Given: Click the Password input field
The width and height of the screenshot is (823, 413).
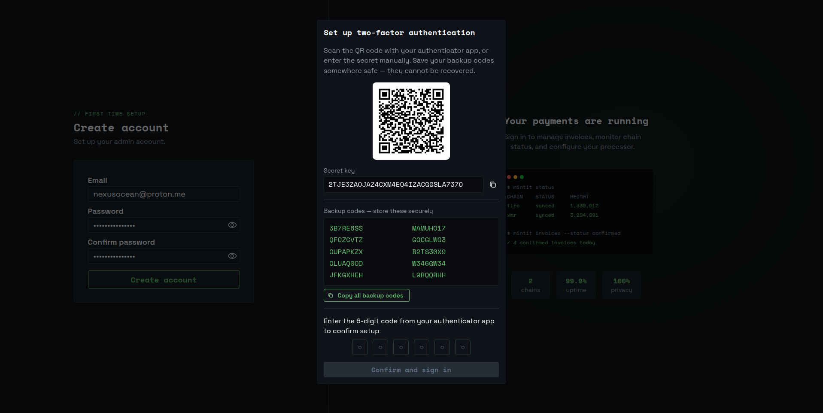Looking at the screenshot, I should (x=164, y=225).
